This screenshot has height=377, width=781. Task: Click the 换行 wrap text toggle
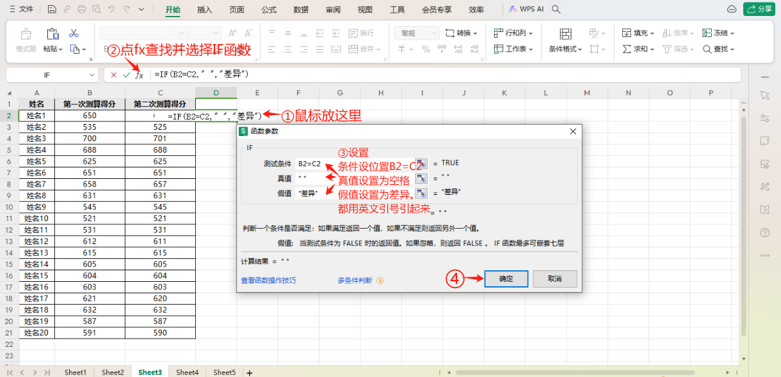click(x=362, y=33)
